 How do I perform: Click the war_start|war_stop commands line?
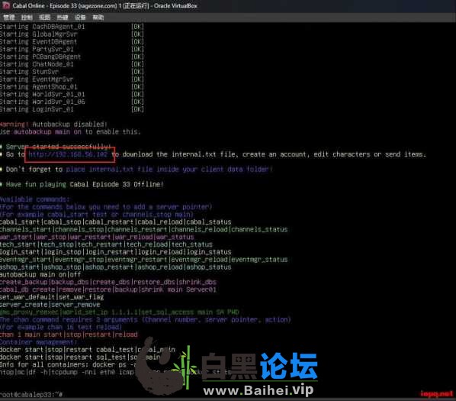coord(97,237)
